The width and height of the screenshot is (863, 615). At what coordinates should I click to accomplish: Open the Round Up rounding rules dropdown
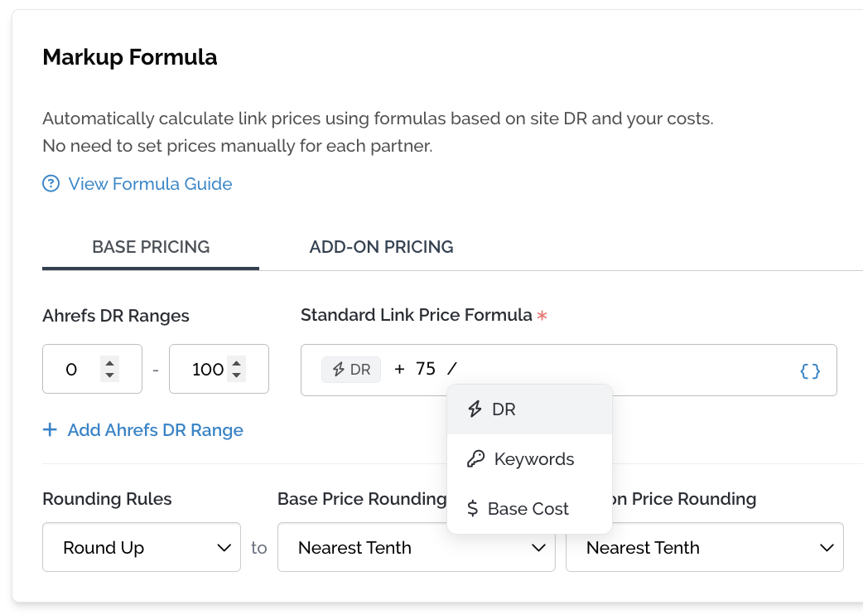tap(141, 547)
